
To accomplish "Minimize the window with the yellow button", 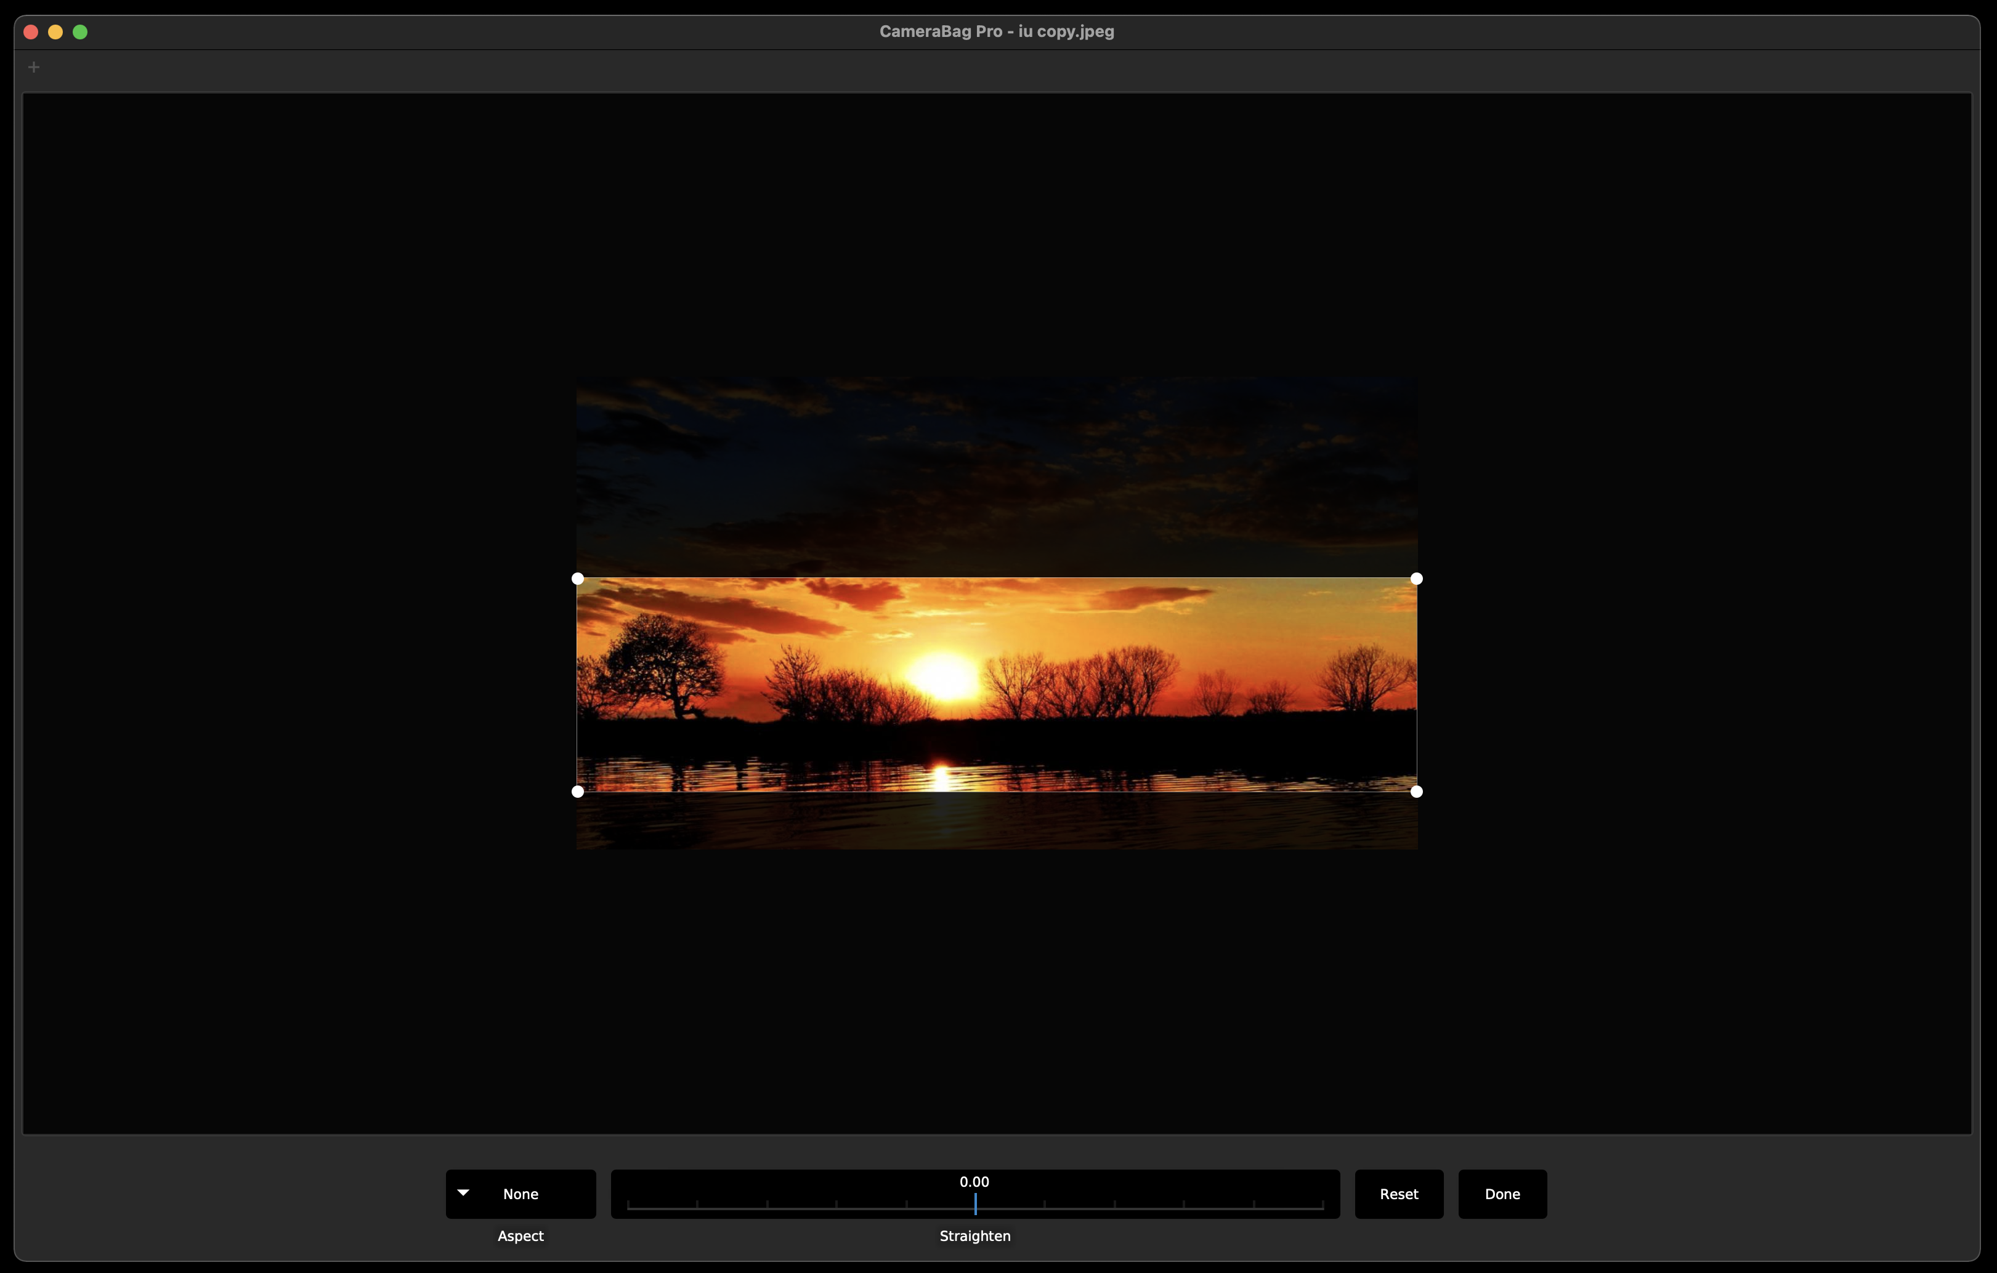I will click(x=55, y=31).
